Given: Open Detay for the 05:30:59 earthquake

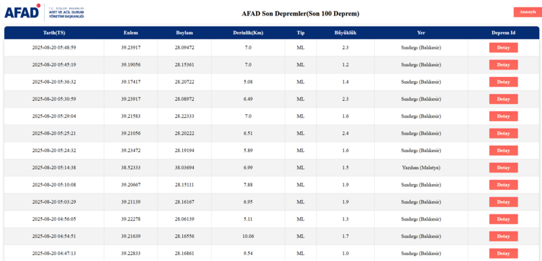Looking at the screenshot, I should tap(503, 99).
